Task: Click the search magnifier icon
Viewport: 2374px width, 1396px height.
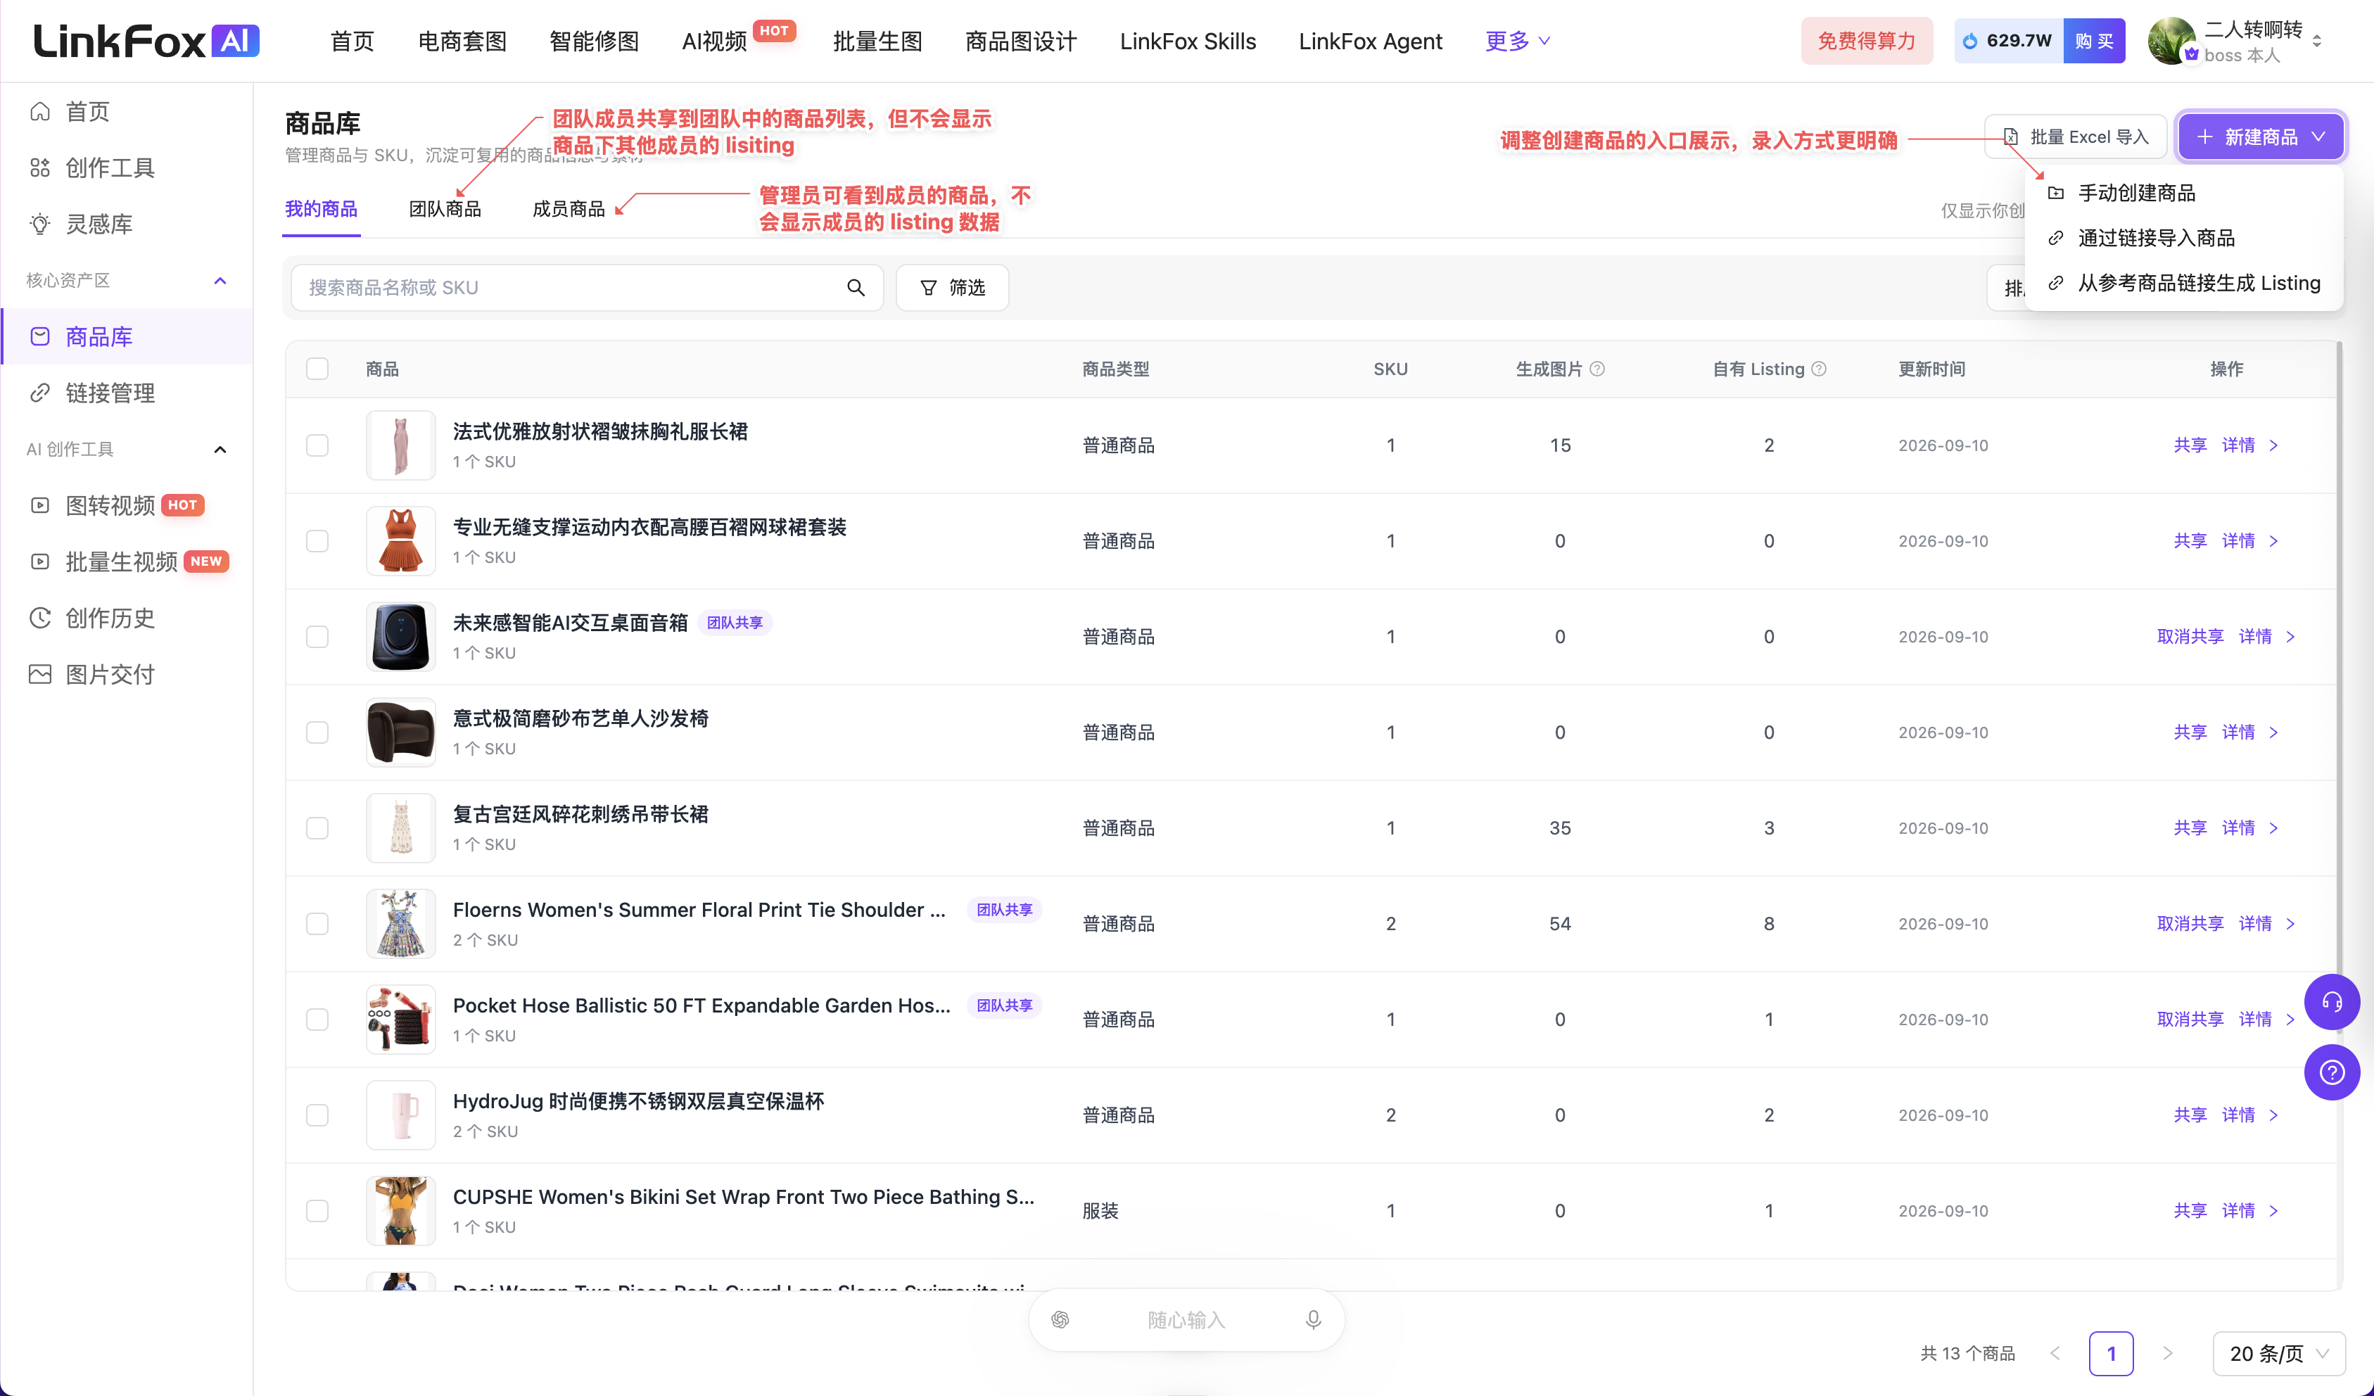Action: pos(856,287)
